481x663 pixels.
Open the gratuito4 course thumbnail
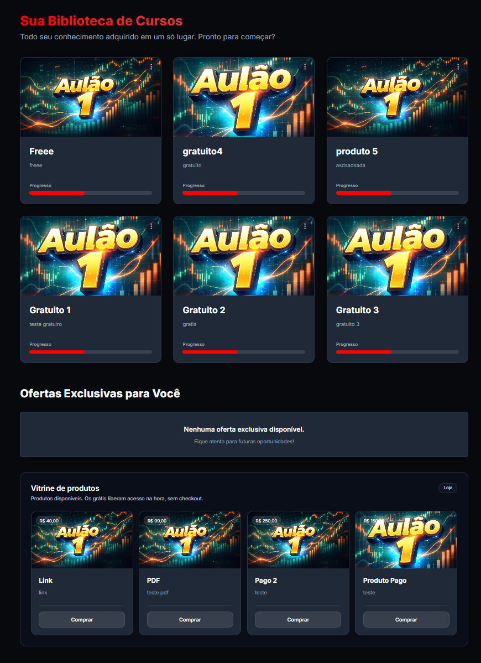[244, 97]
